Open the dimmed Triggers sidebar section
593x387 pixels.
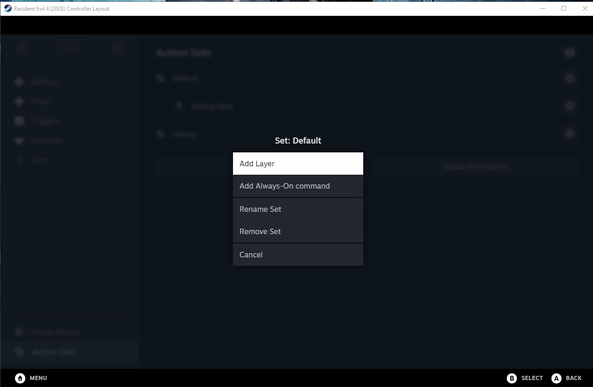point(70,121)
